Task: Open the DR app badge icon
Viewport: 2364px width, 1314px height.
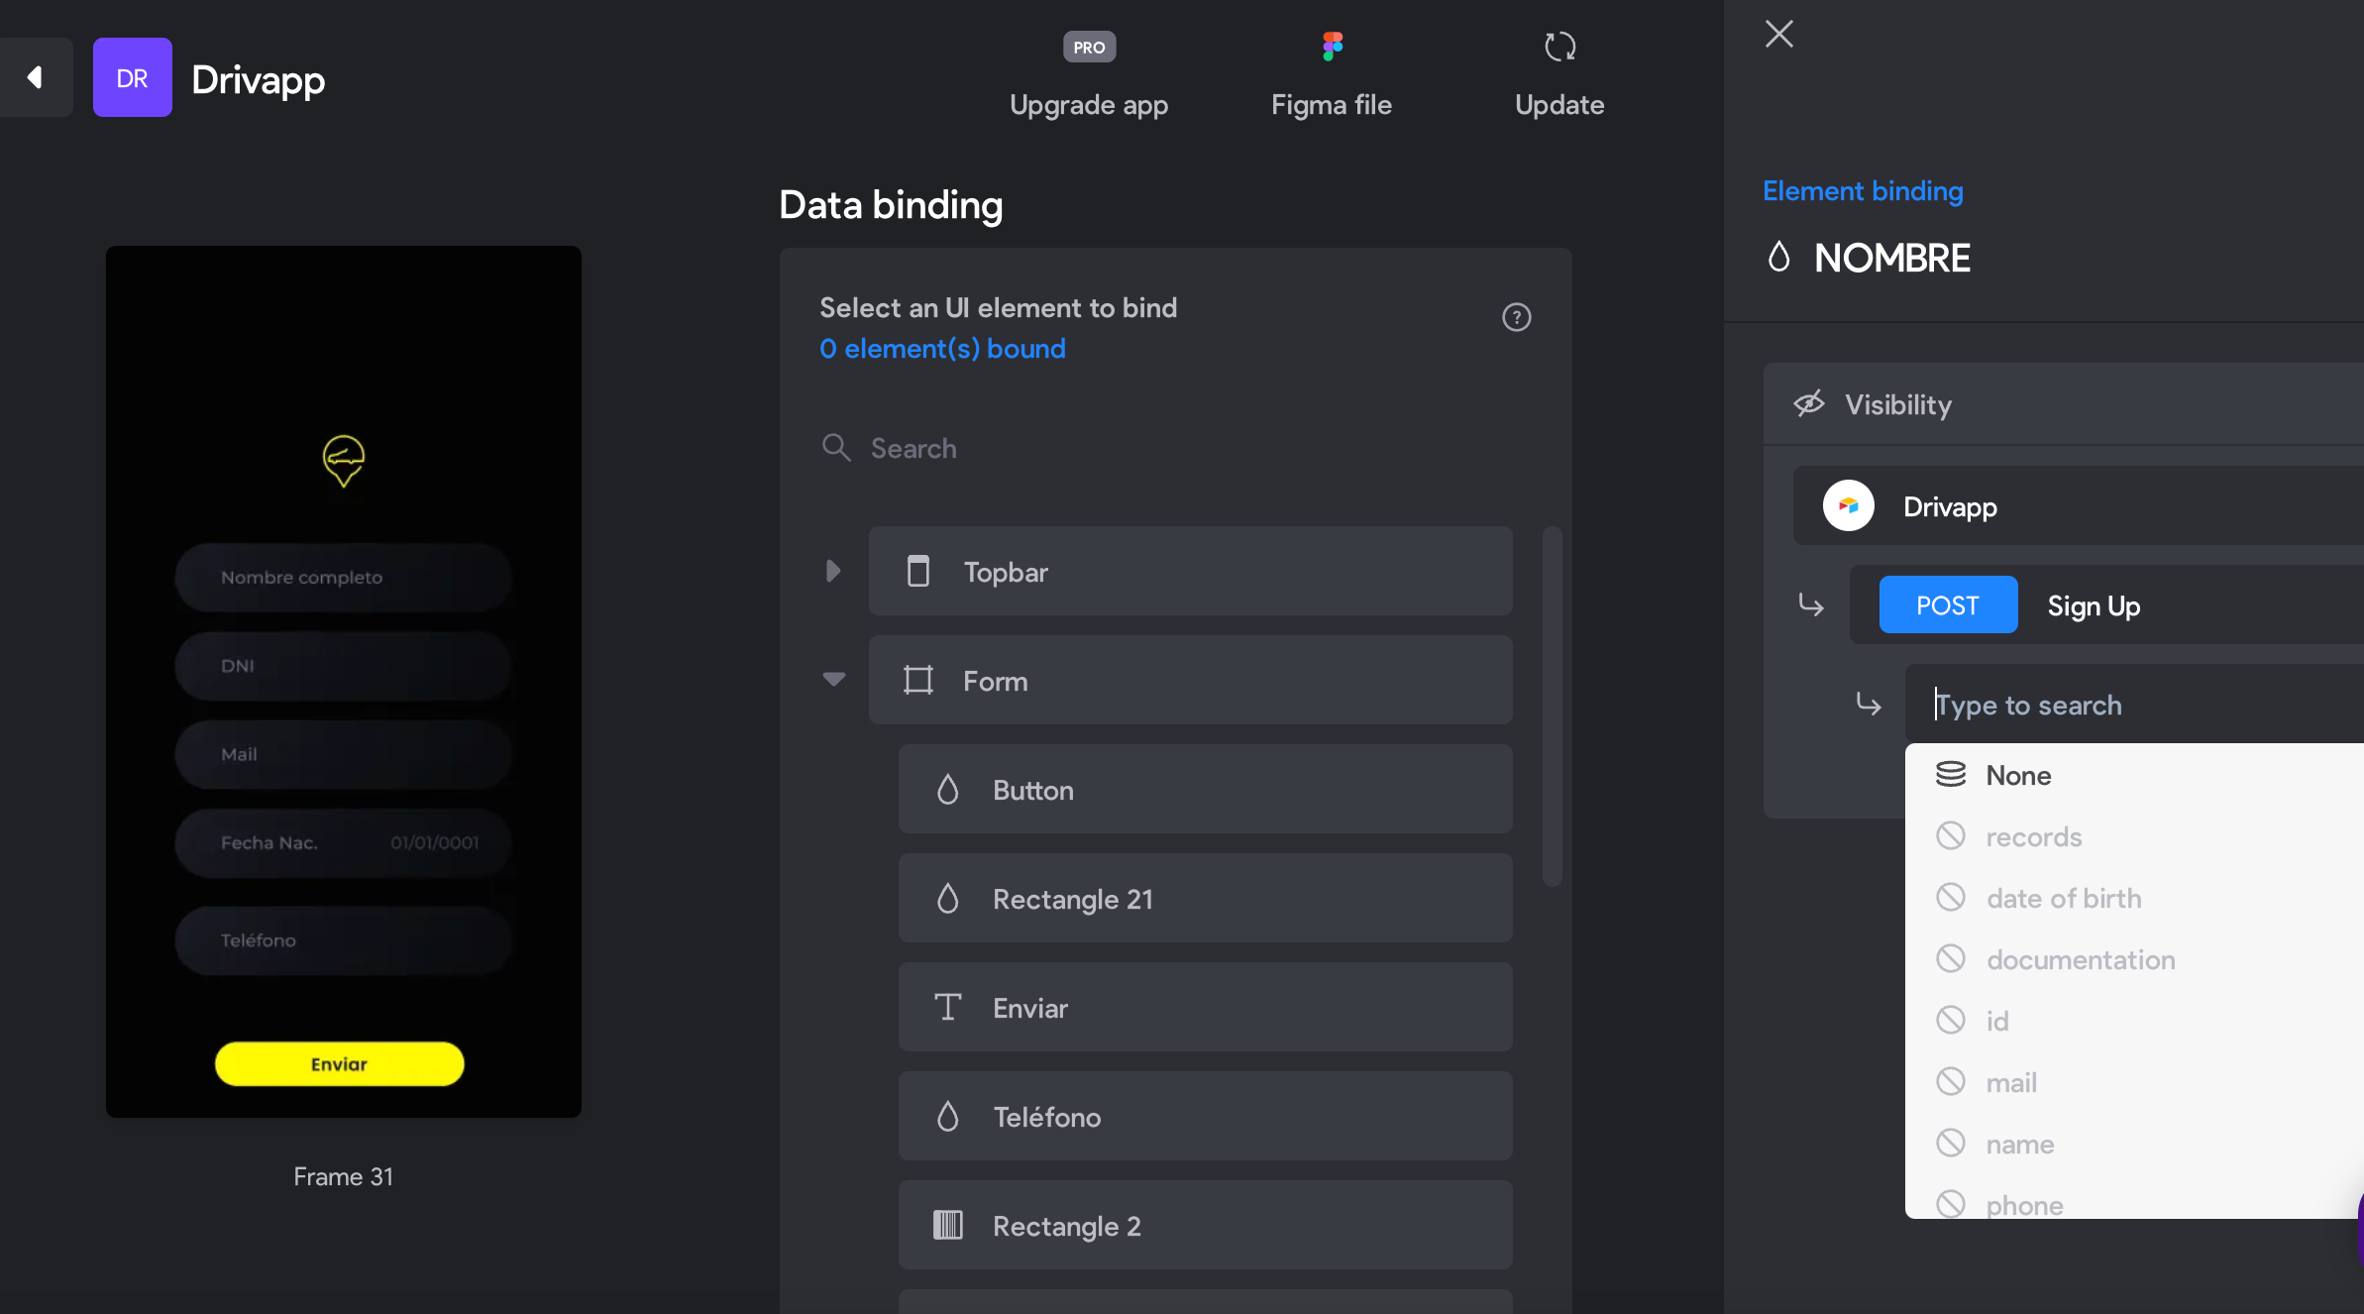Action: pyautogui.click(x=133, y=77)
